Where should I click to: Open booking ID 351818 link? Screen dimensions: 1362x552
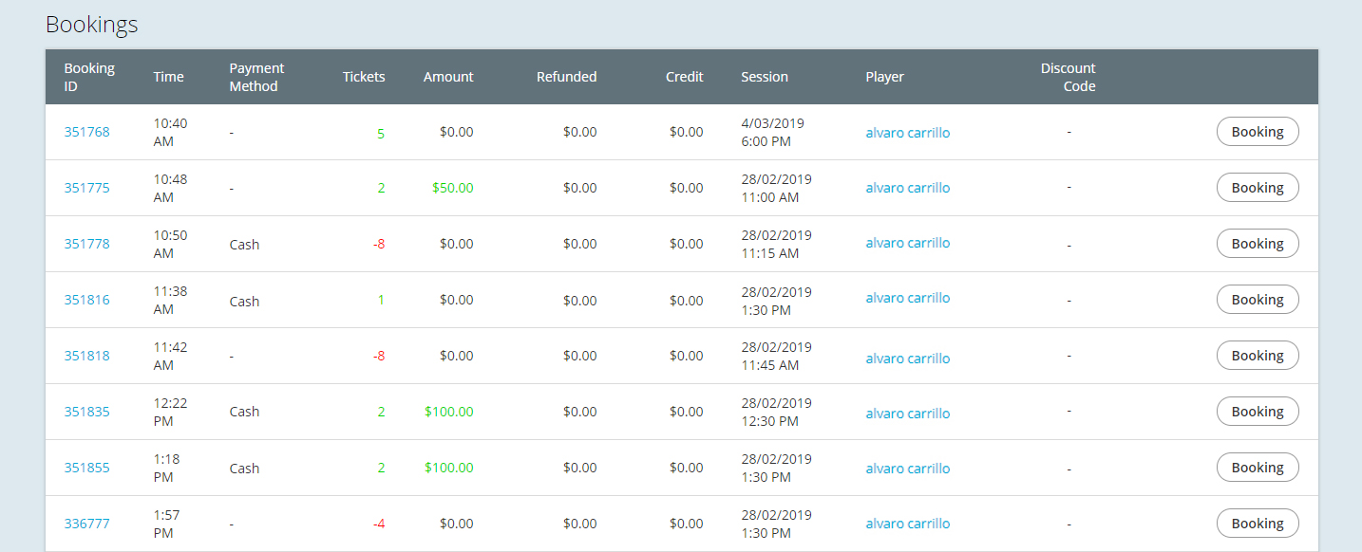pyautogui.click(x=86, y=356)
